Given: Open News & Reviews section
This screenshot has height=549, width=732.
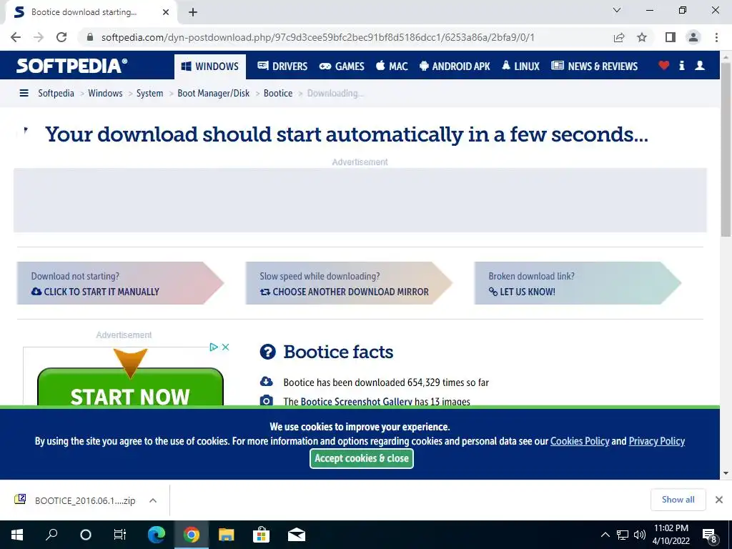Looking at the screenshot, I should click(x=594, y=66).
